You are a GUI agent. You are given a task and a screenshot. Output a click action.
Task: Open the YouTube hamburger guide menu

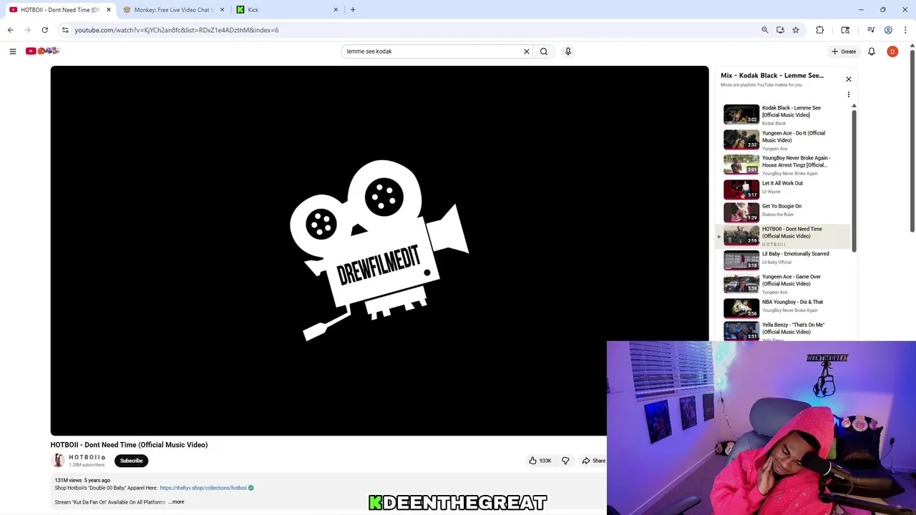coord(13,51)
